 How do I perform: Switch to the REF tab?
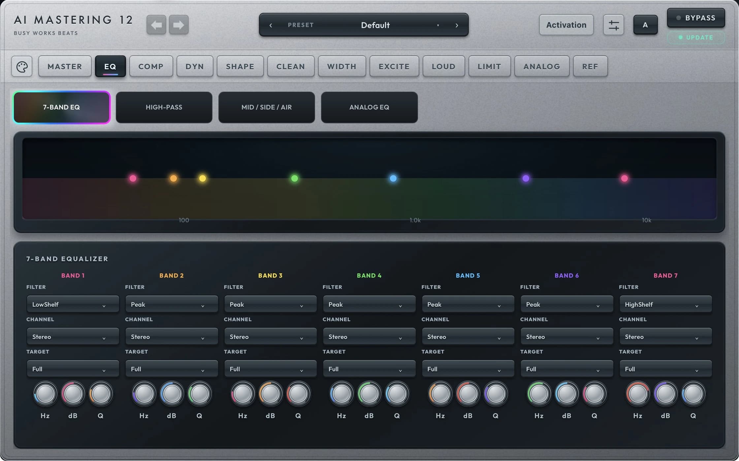click(x=590, y=67)
